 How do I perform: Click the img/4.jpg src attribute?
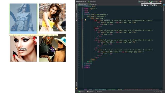coord(131,52)
